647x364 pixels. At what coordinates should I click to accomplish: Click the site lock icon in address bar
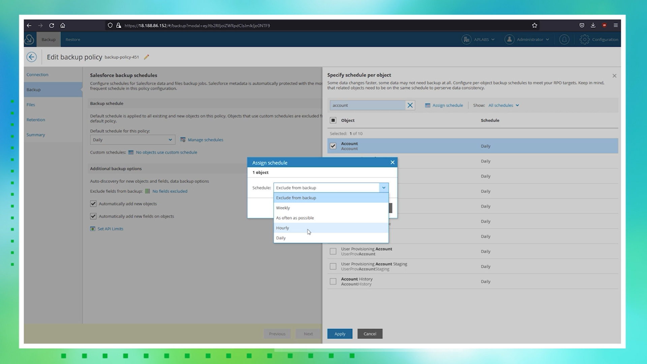tap(119, 25)
